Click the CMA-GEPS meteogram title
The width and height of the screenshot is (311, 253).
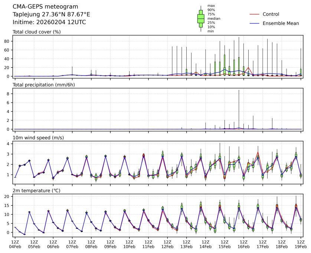click(45, 7)
